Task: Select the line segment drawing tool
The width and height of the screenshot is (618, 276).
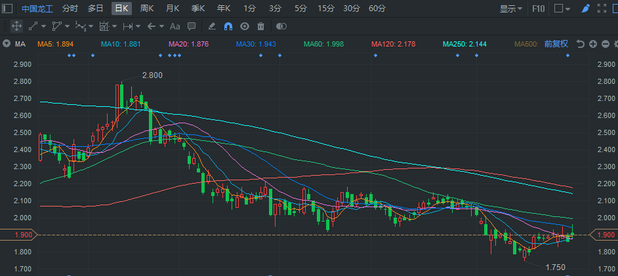Action: pos(33,26)
